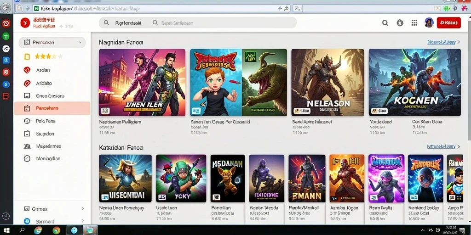Open the MSDANAN game tile
The width and height of the screenshot is (471, 235).
tap(228, 179)
